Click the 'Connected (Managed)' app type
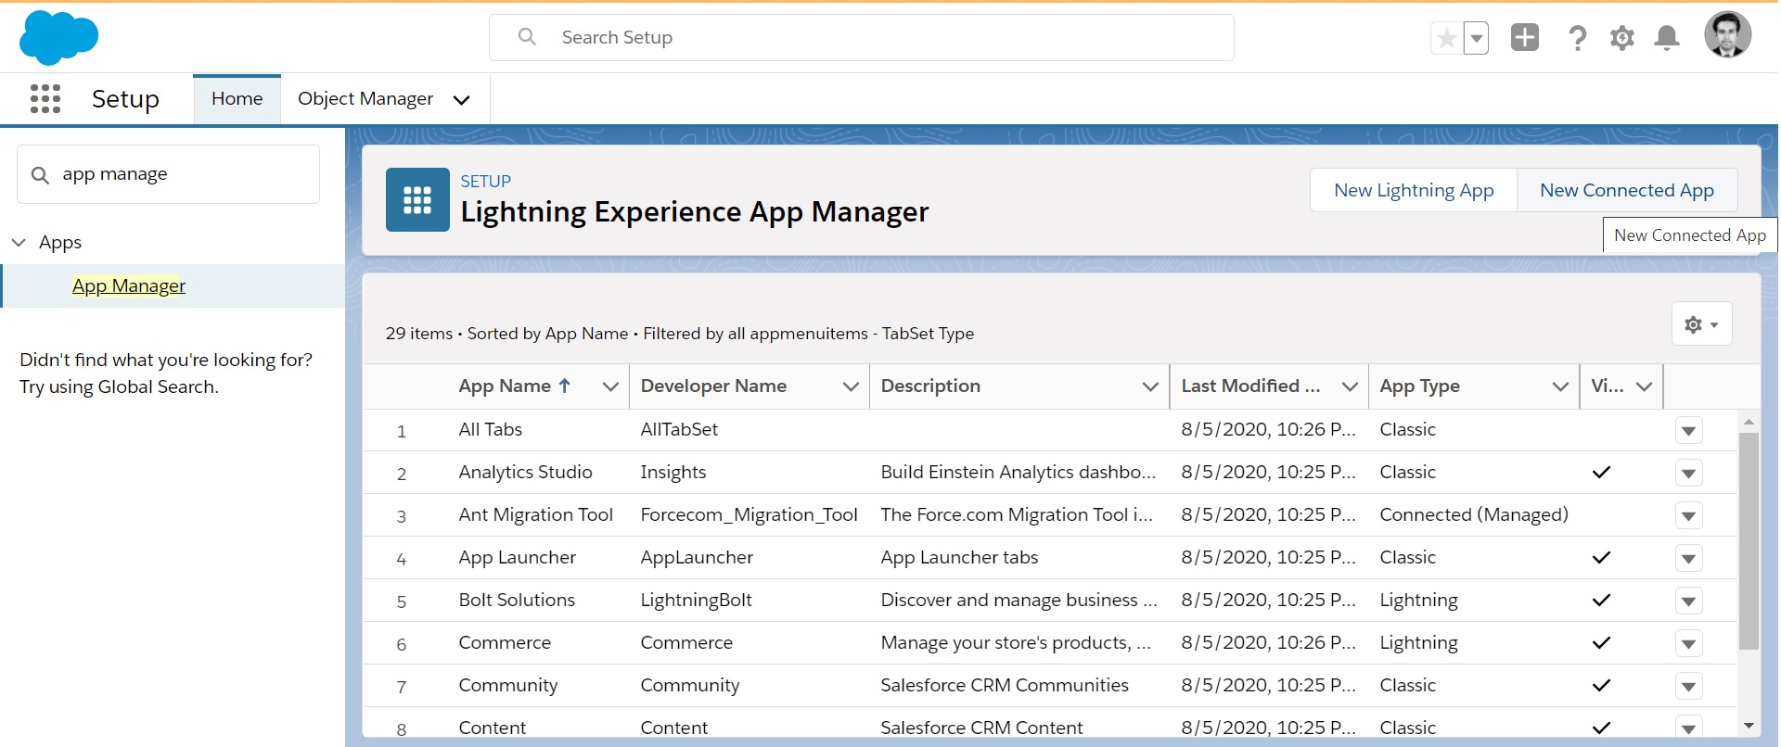 pos(1474,515)
